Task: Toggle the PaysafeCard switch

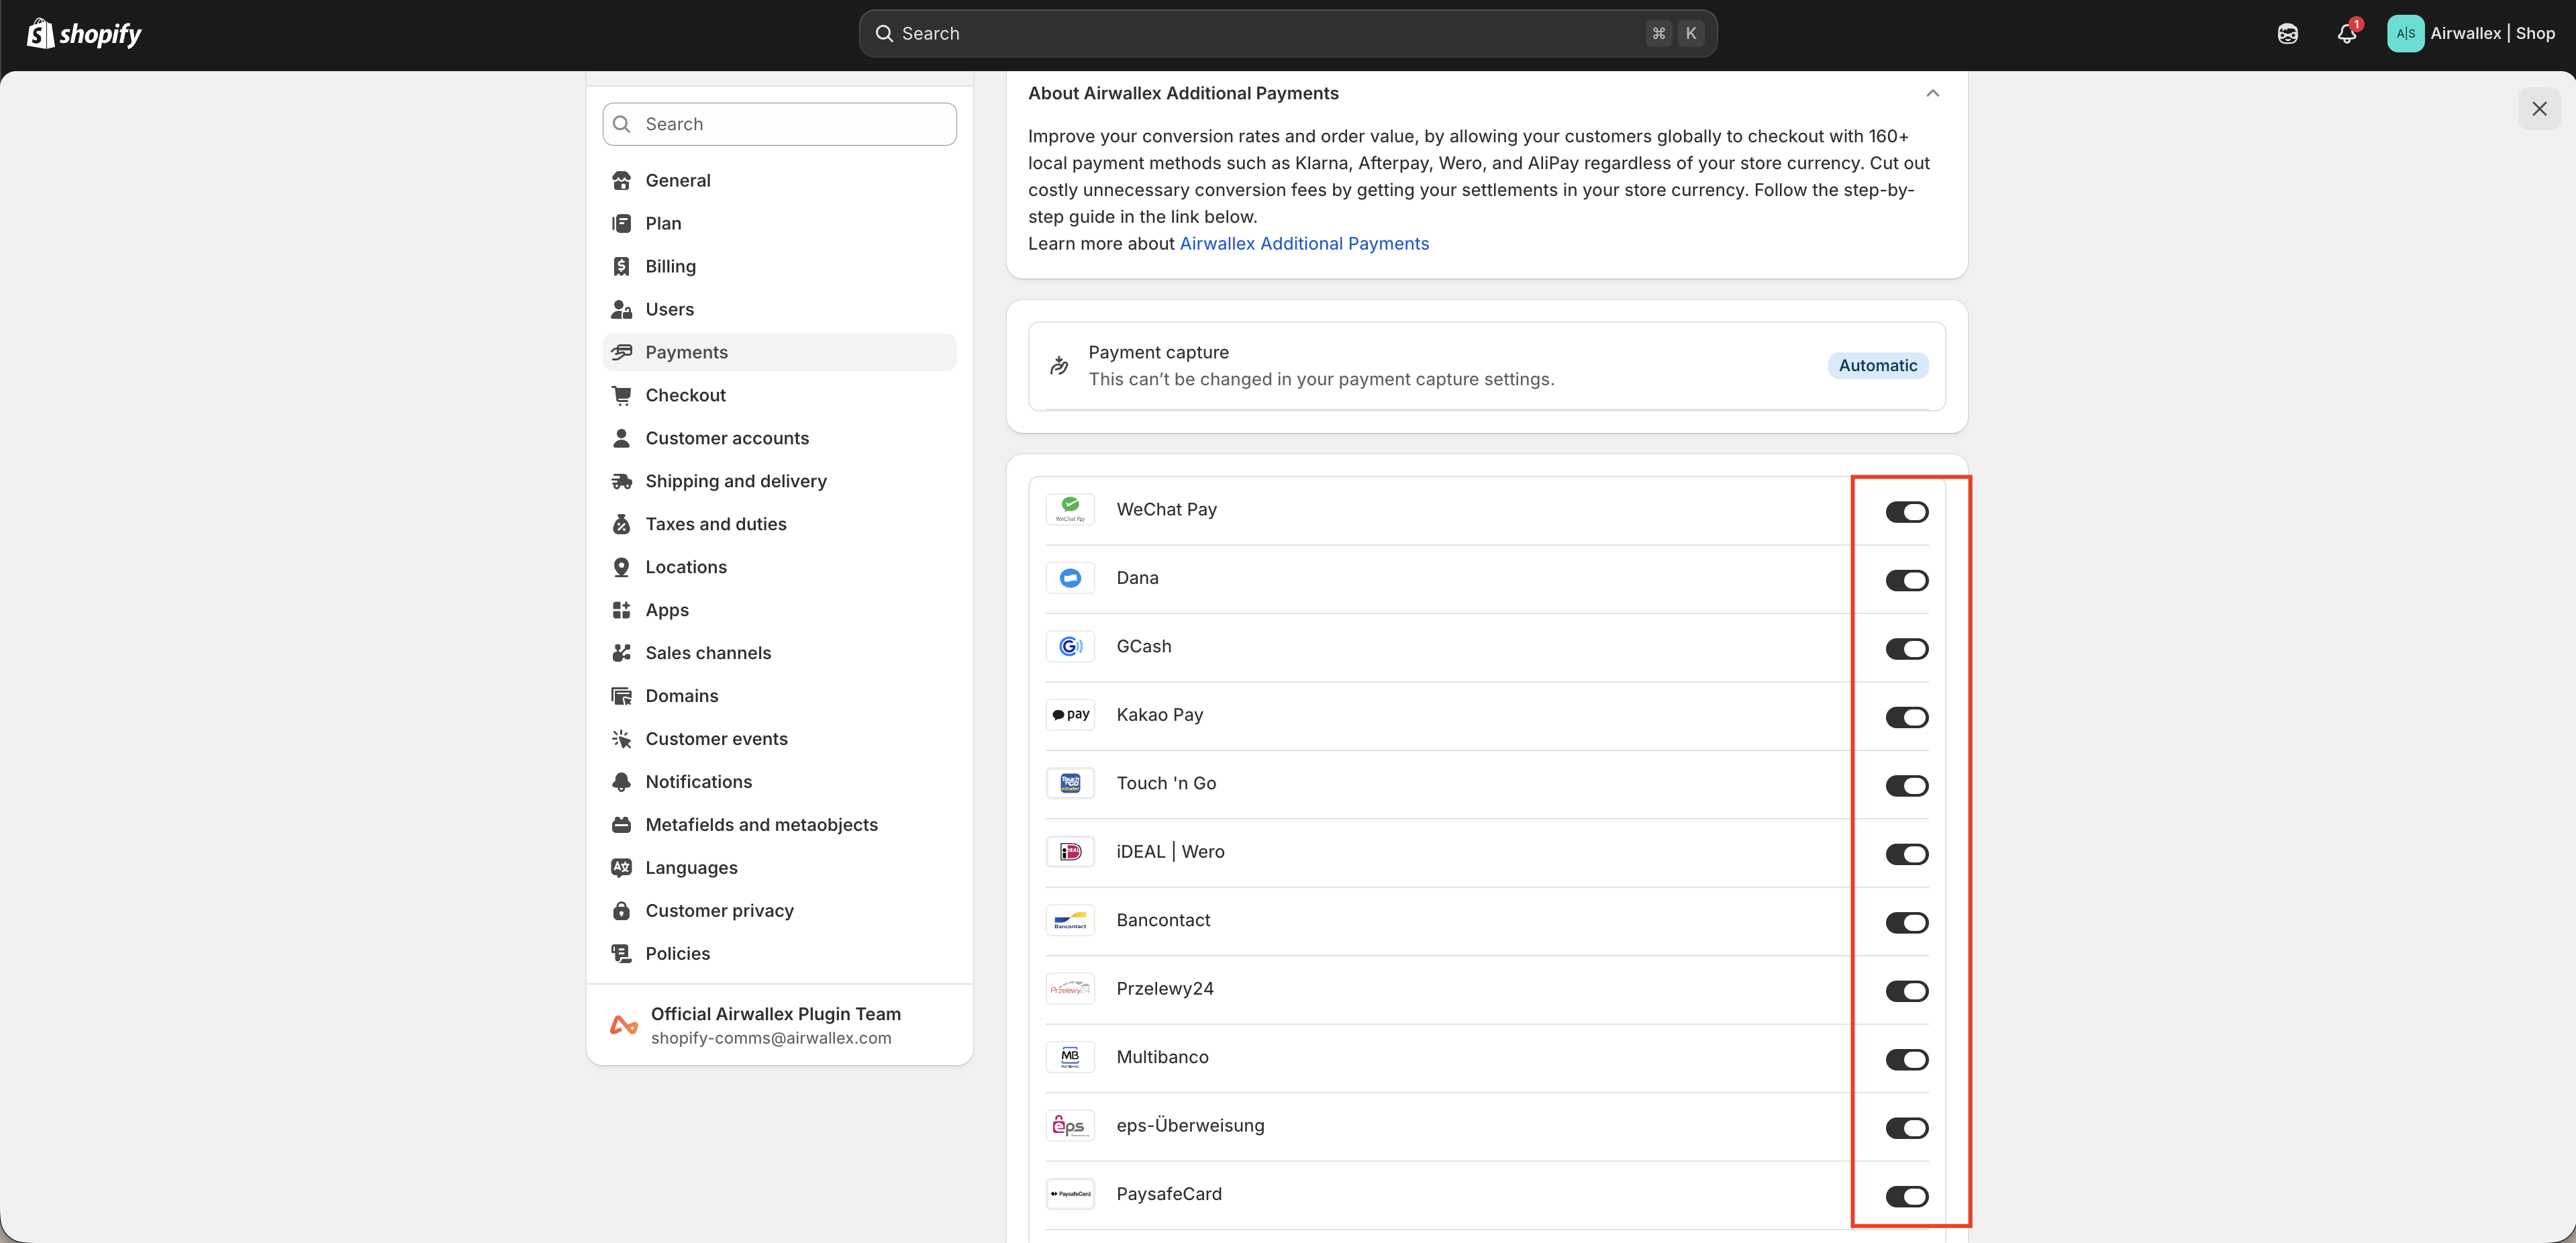Action: pyautogui.click(x=1906, y=1198)
